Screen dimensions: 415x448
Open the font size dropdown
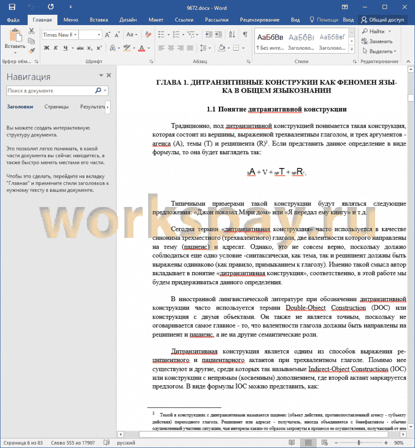(99, 35)
